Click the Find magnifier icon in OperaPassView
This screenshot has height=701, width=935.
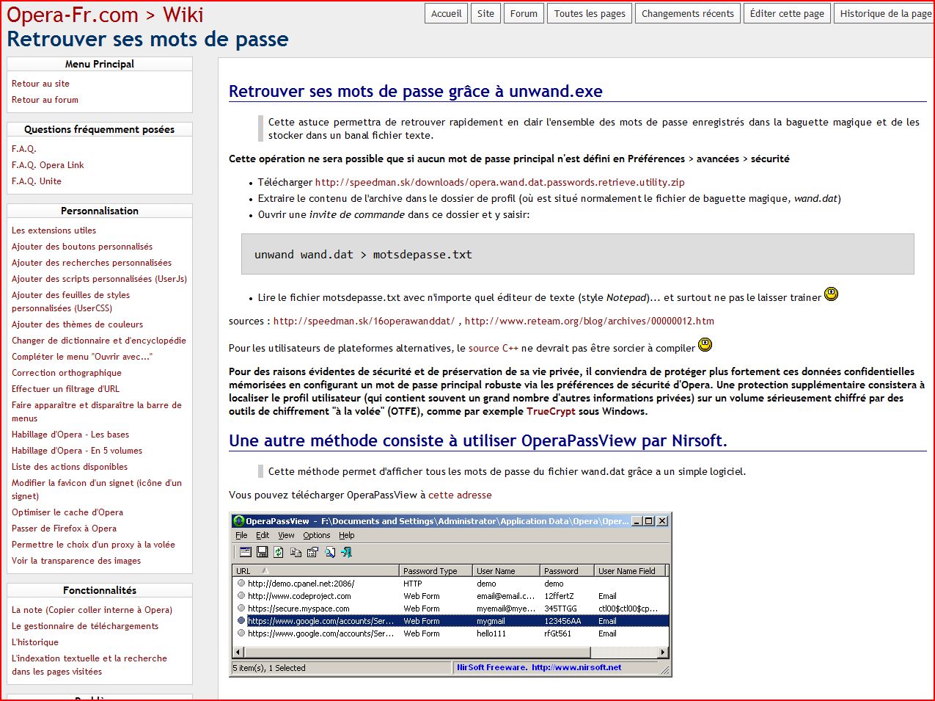click(330, 552)
